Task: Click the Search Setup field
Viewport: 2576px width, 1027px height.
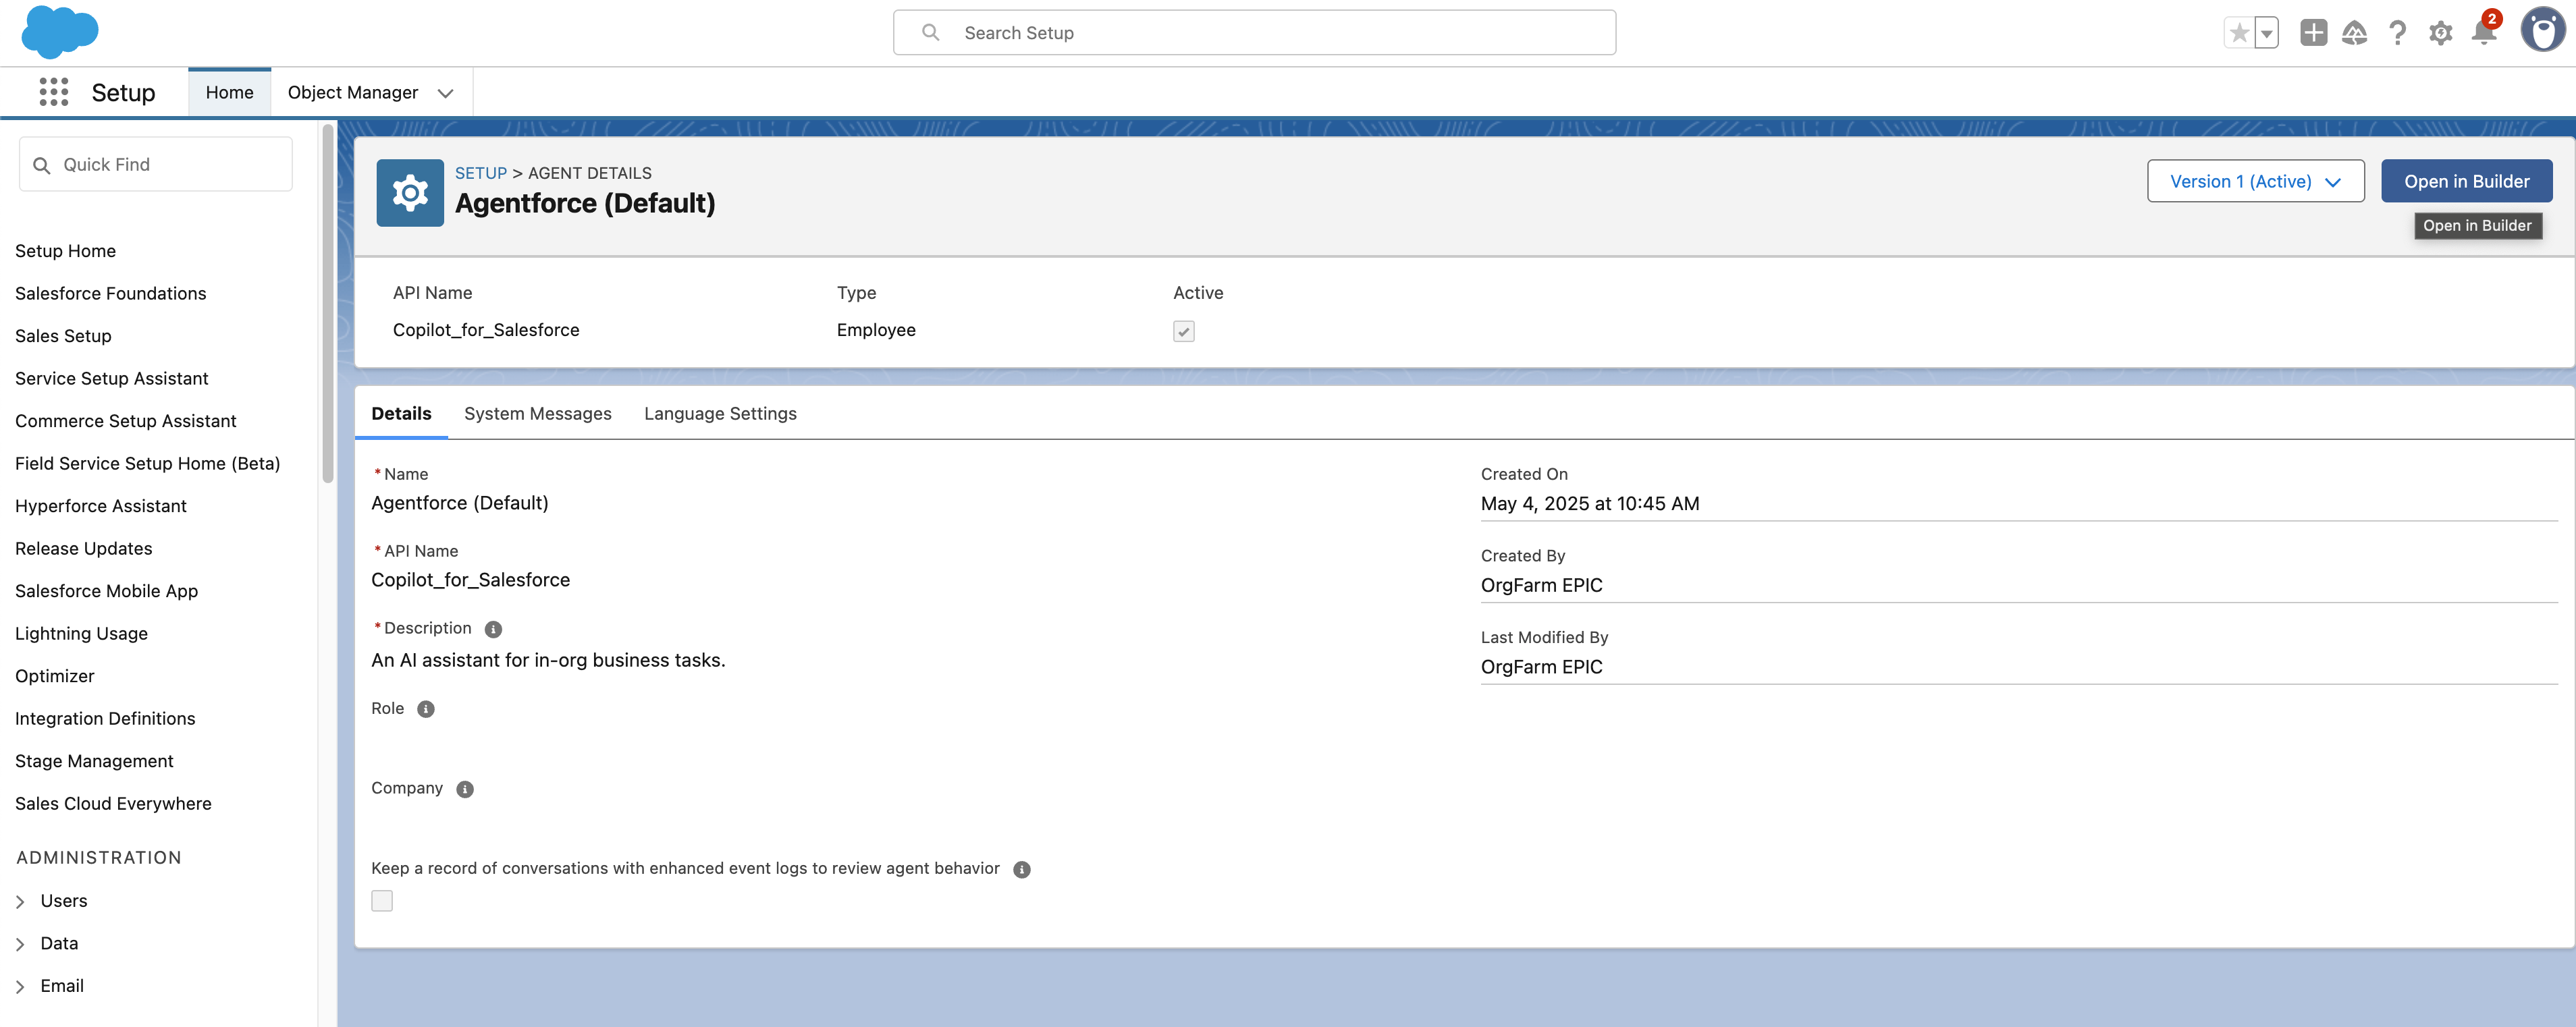Action: (x=1254, y=33)
